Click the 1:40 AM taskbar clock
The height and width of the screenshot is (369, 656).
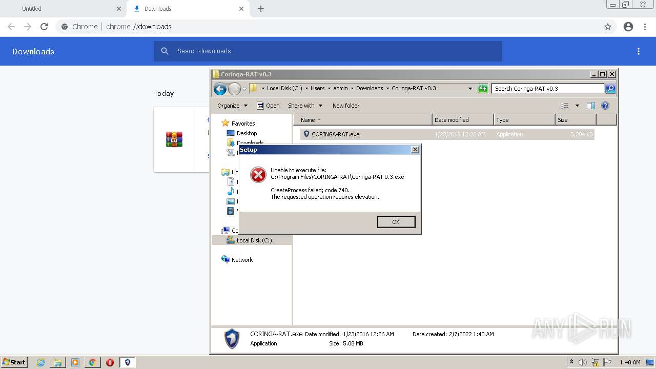click(630, 362)
